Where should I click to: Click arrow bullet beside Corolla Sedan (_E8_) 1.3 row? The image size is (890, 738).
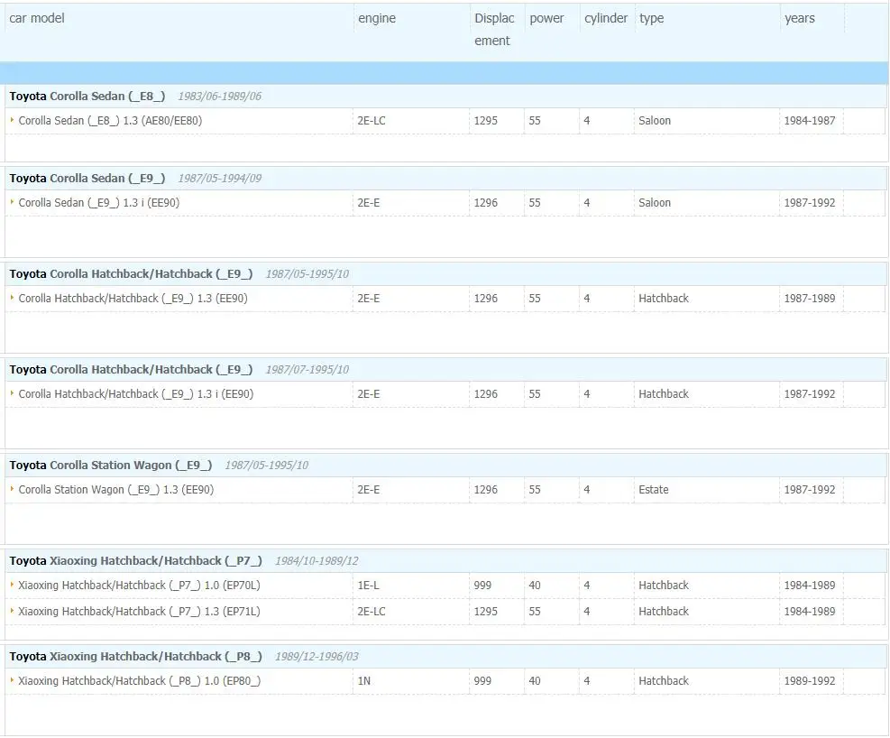(x=12, y=120)
